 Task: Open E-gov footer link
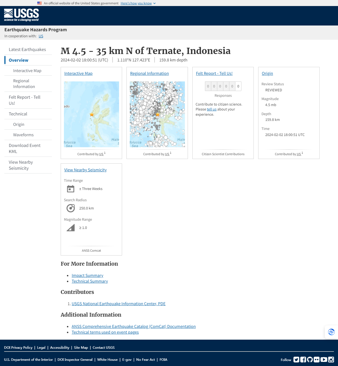(127, 360)
